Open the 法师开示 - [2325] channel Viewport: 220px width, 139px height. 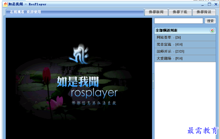[185, 51]
